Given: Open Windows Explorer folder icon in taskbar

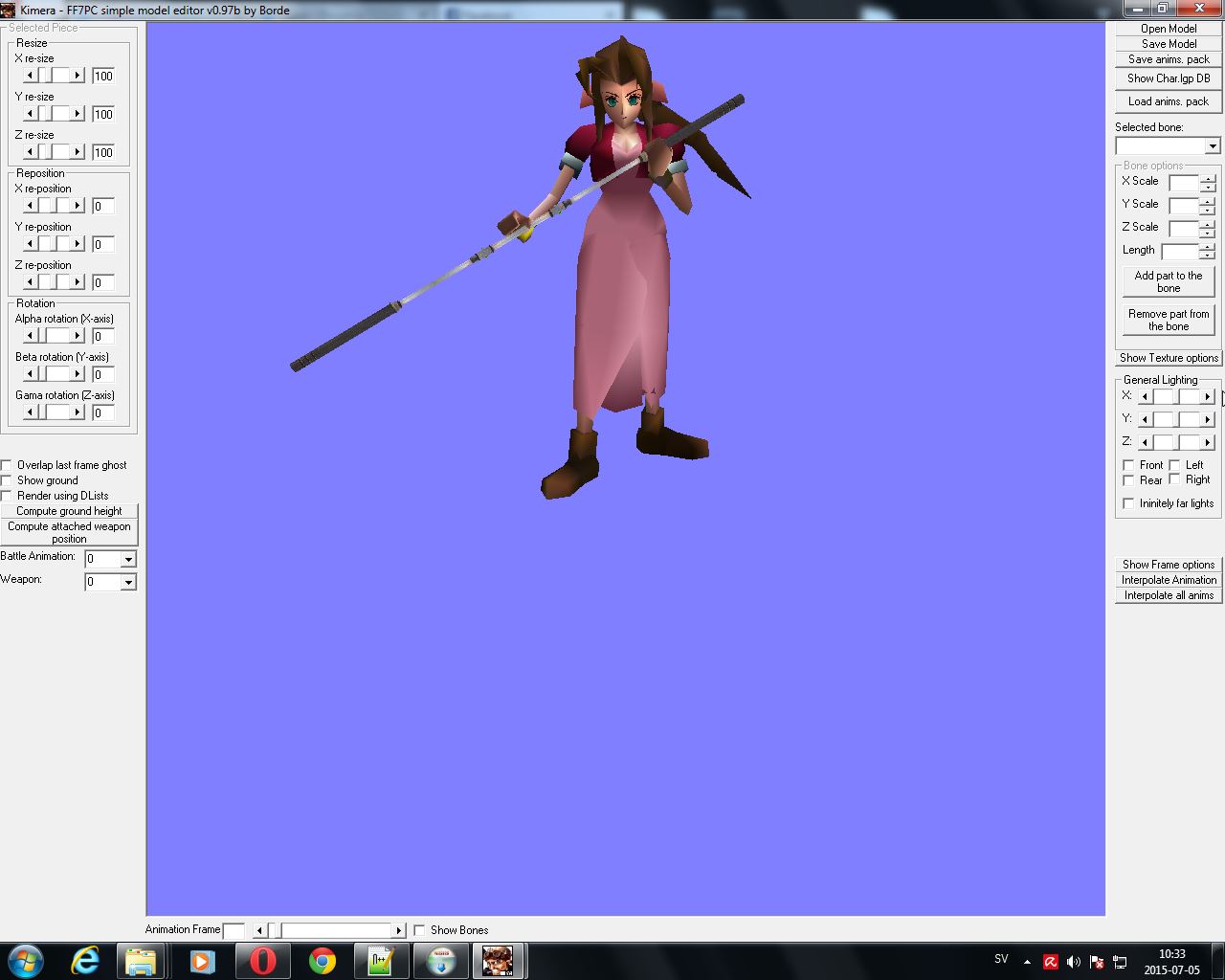Looking at the screenshot, I should point(141,961).
